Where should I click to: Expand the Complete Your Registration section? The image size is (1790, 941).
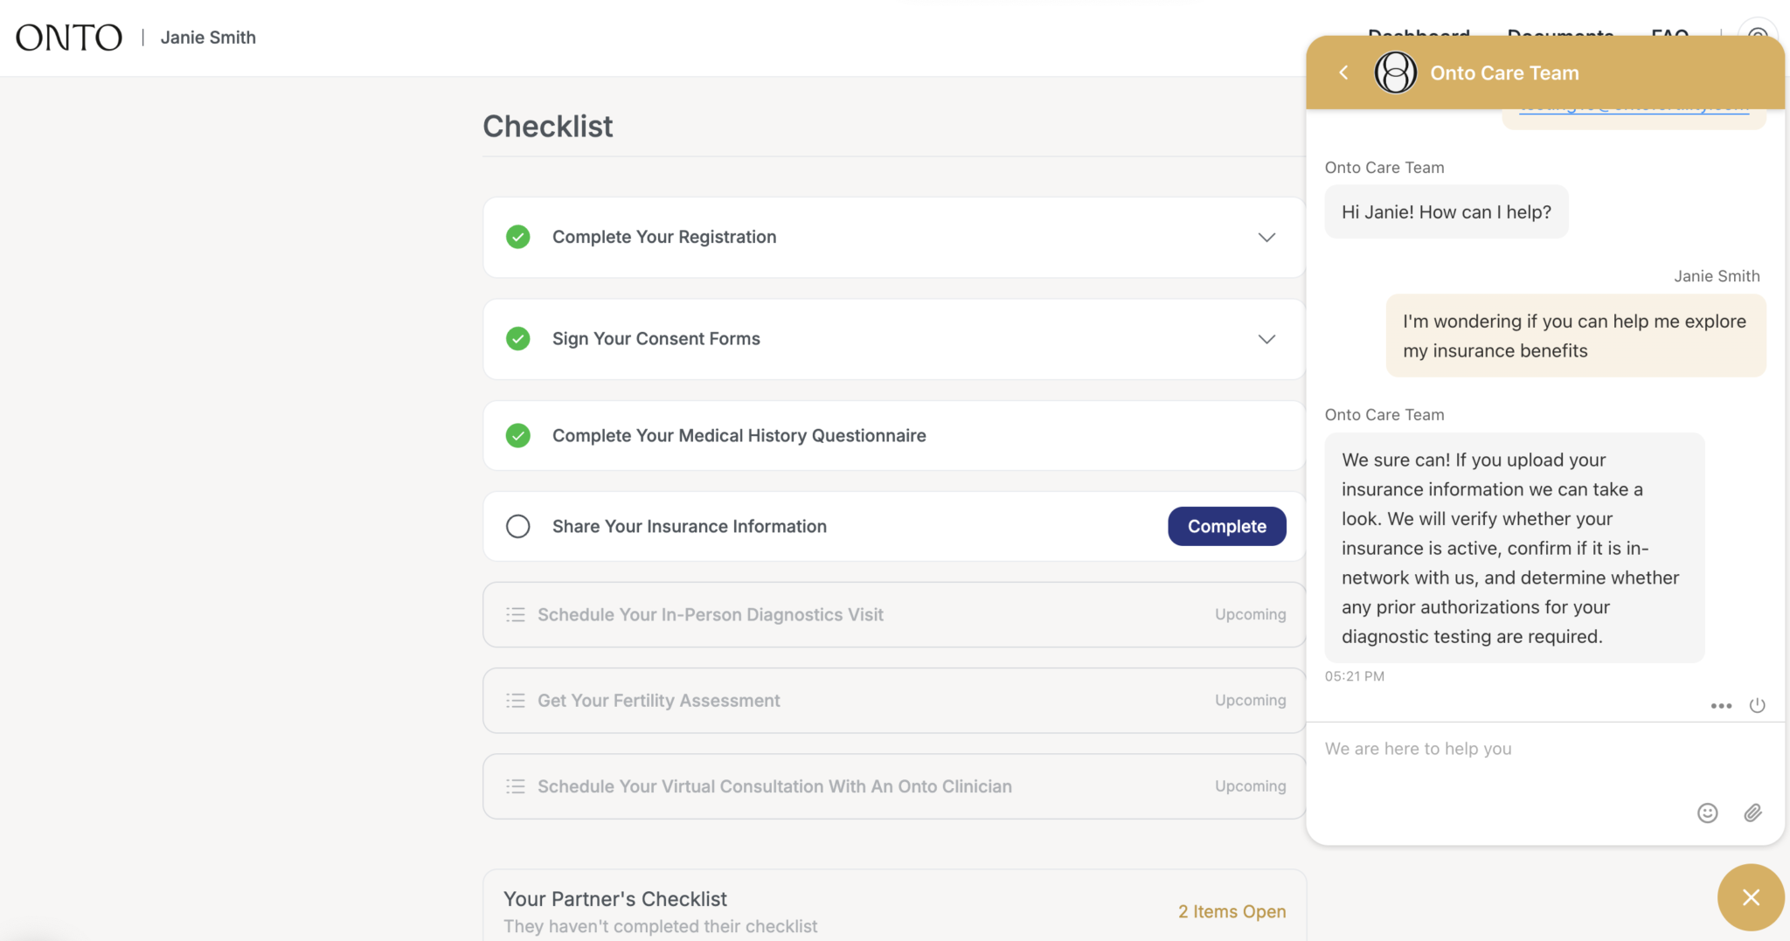click(1266, 237)
